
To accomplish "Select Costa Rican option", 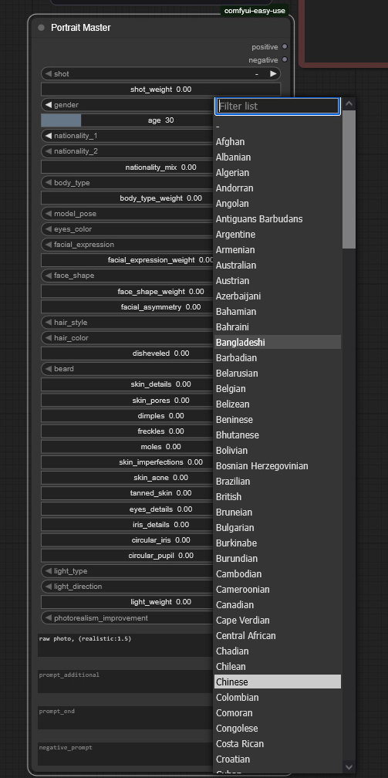I will [278, 744].
